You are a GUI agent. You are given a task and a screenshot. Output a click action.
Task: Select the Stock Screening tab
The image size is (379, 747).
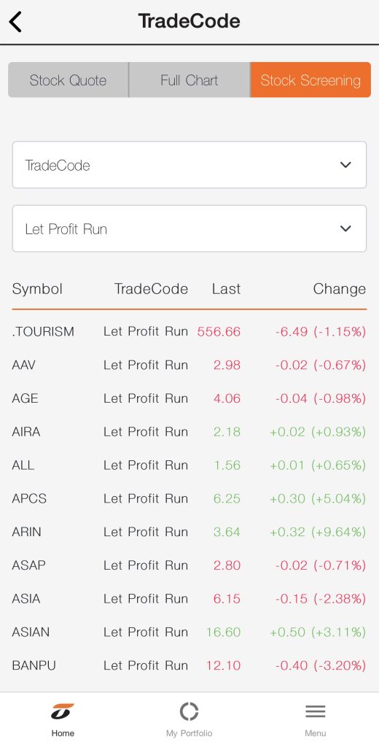pos(310,80)
